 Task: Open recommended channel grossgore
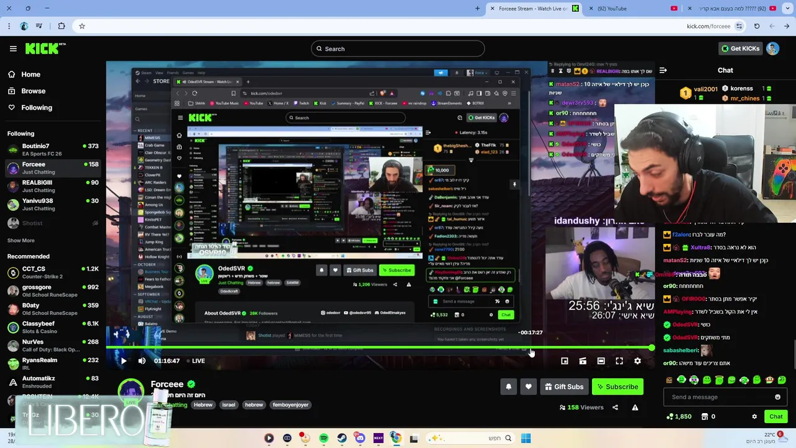coord(53,291)
